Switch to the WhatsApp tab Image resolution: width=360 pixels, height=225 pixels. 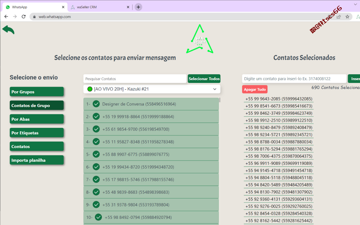[35, 7]
